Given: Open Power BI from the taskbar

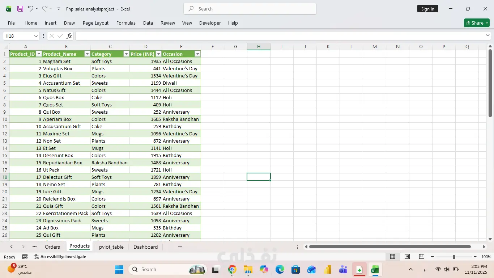Looking at the screenshot, I should click(327, 270).
